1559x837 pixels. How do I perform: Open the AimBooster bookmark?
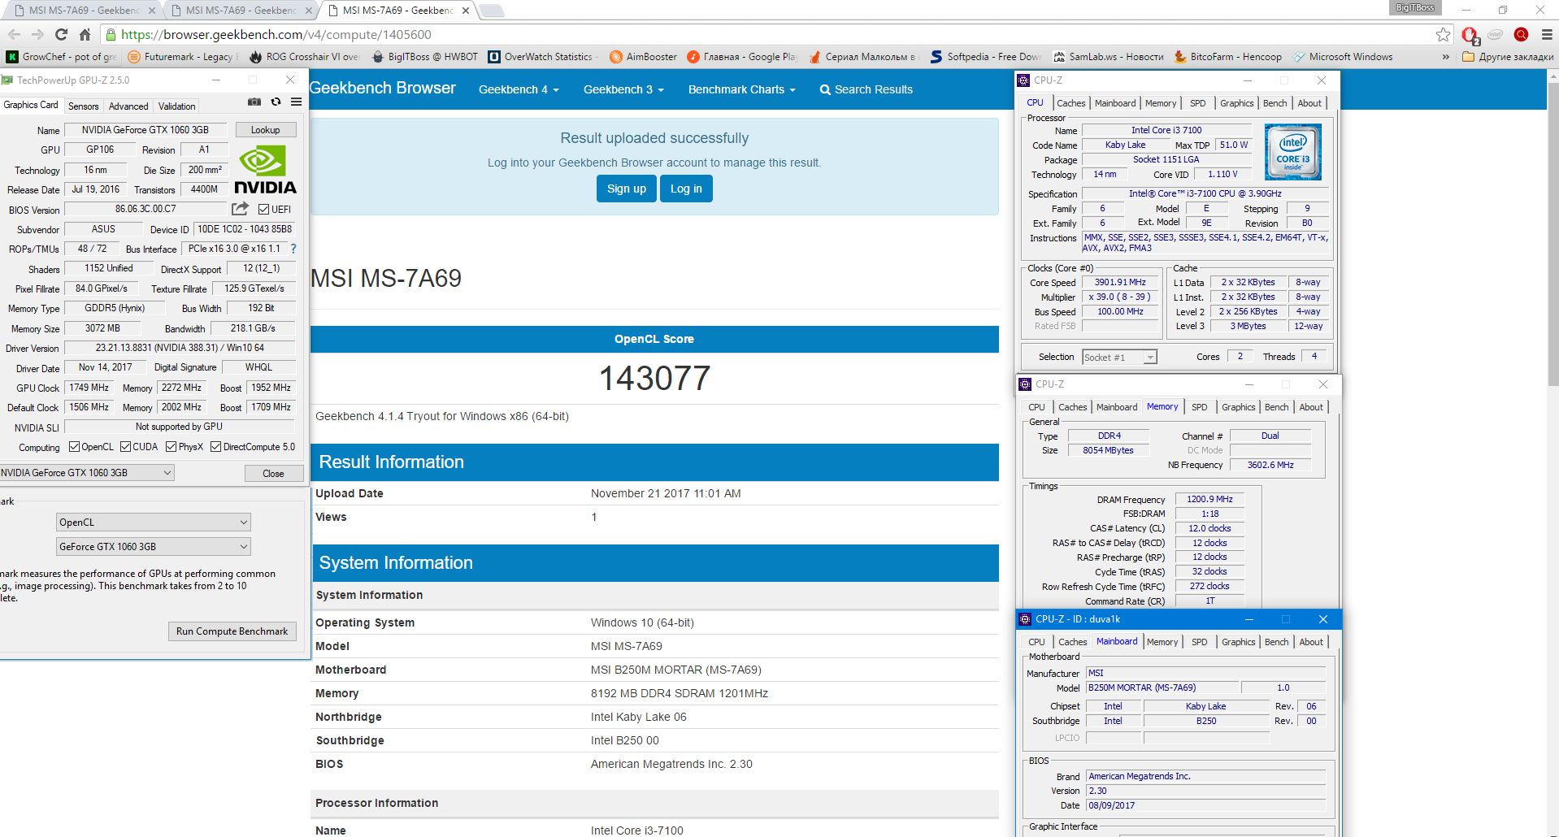[643, 57]
